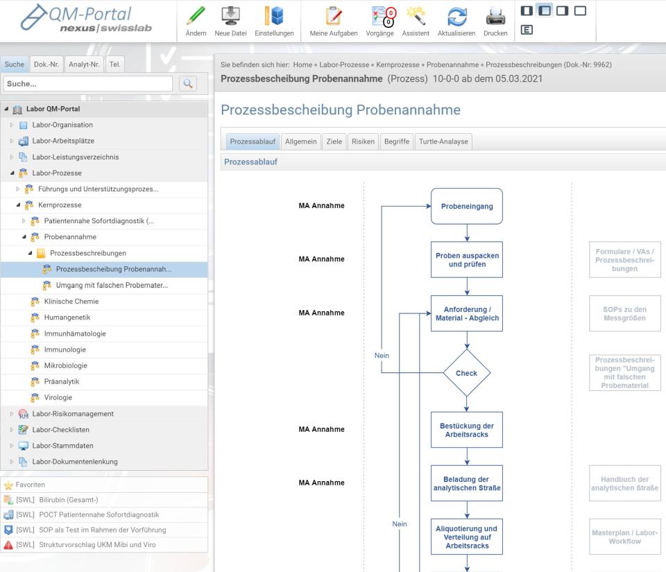Open Neue Datei from the toolbar
This screenshot has width=666, height=572.
(x=230, y=15)
